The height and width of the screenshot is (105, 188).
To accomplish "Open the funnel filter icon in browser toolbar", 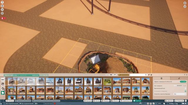I will point(115,75).
